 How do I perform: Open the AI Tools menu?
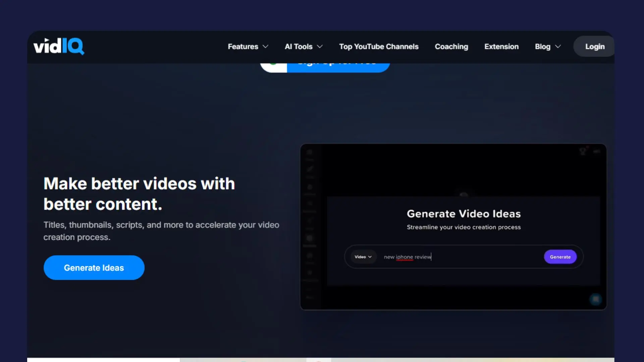point(298,47)
